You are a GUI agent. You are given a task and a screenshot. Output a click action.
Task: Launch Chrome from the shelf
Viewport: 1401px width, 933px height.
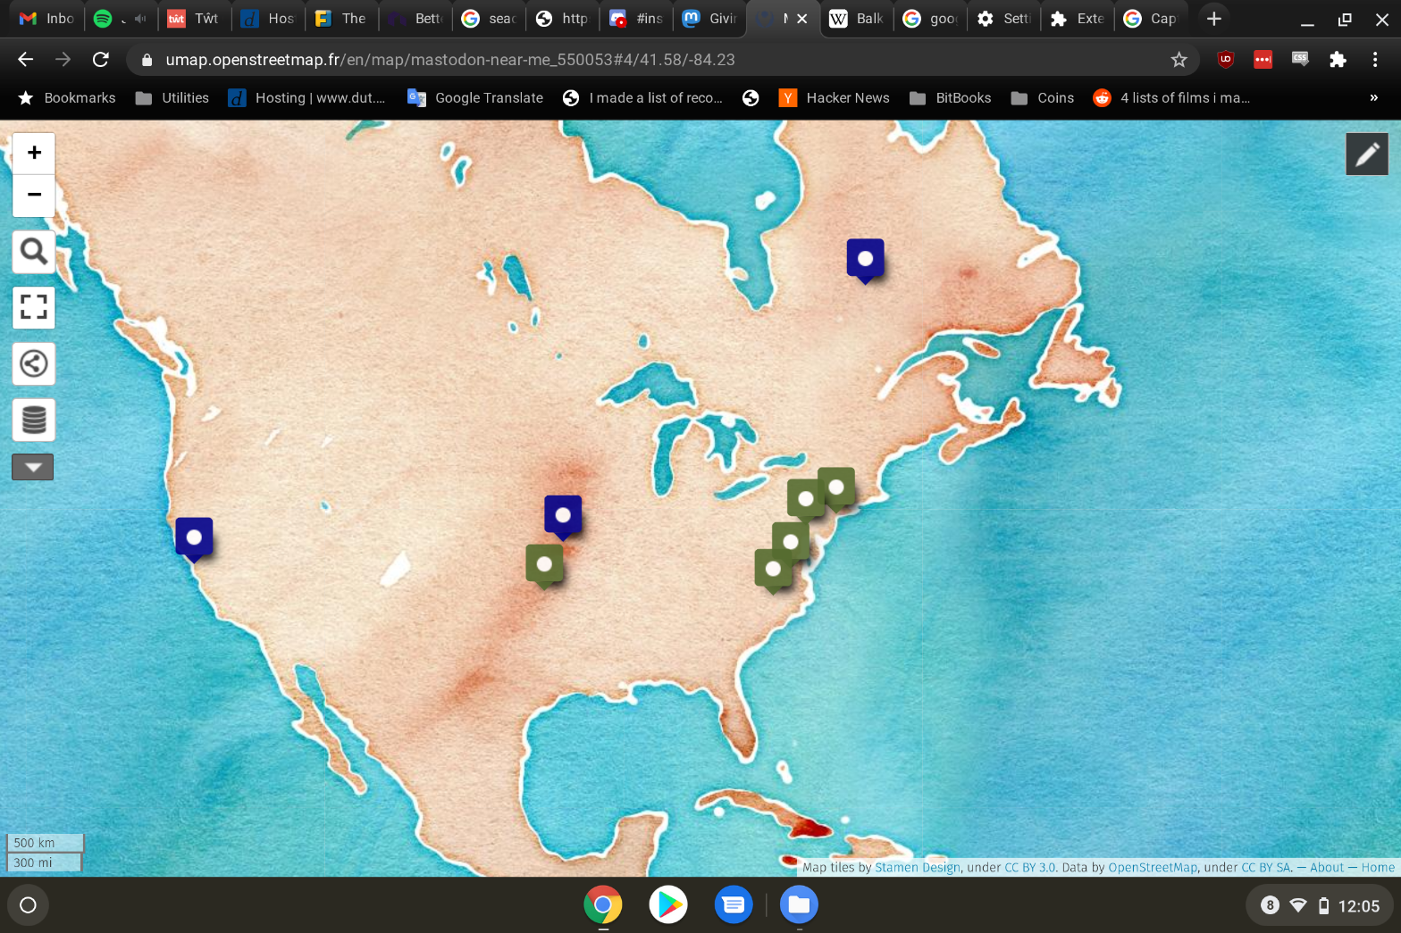[603, 905]
